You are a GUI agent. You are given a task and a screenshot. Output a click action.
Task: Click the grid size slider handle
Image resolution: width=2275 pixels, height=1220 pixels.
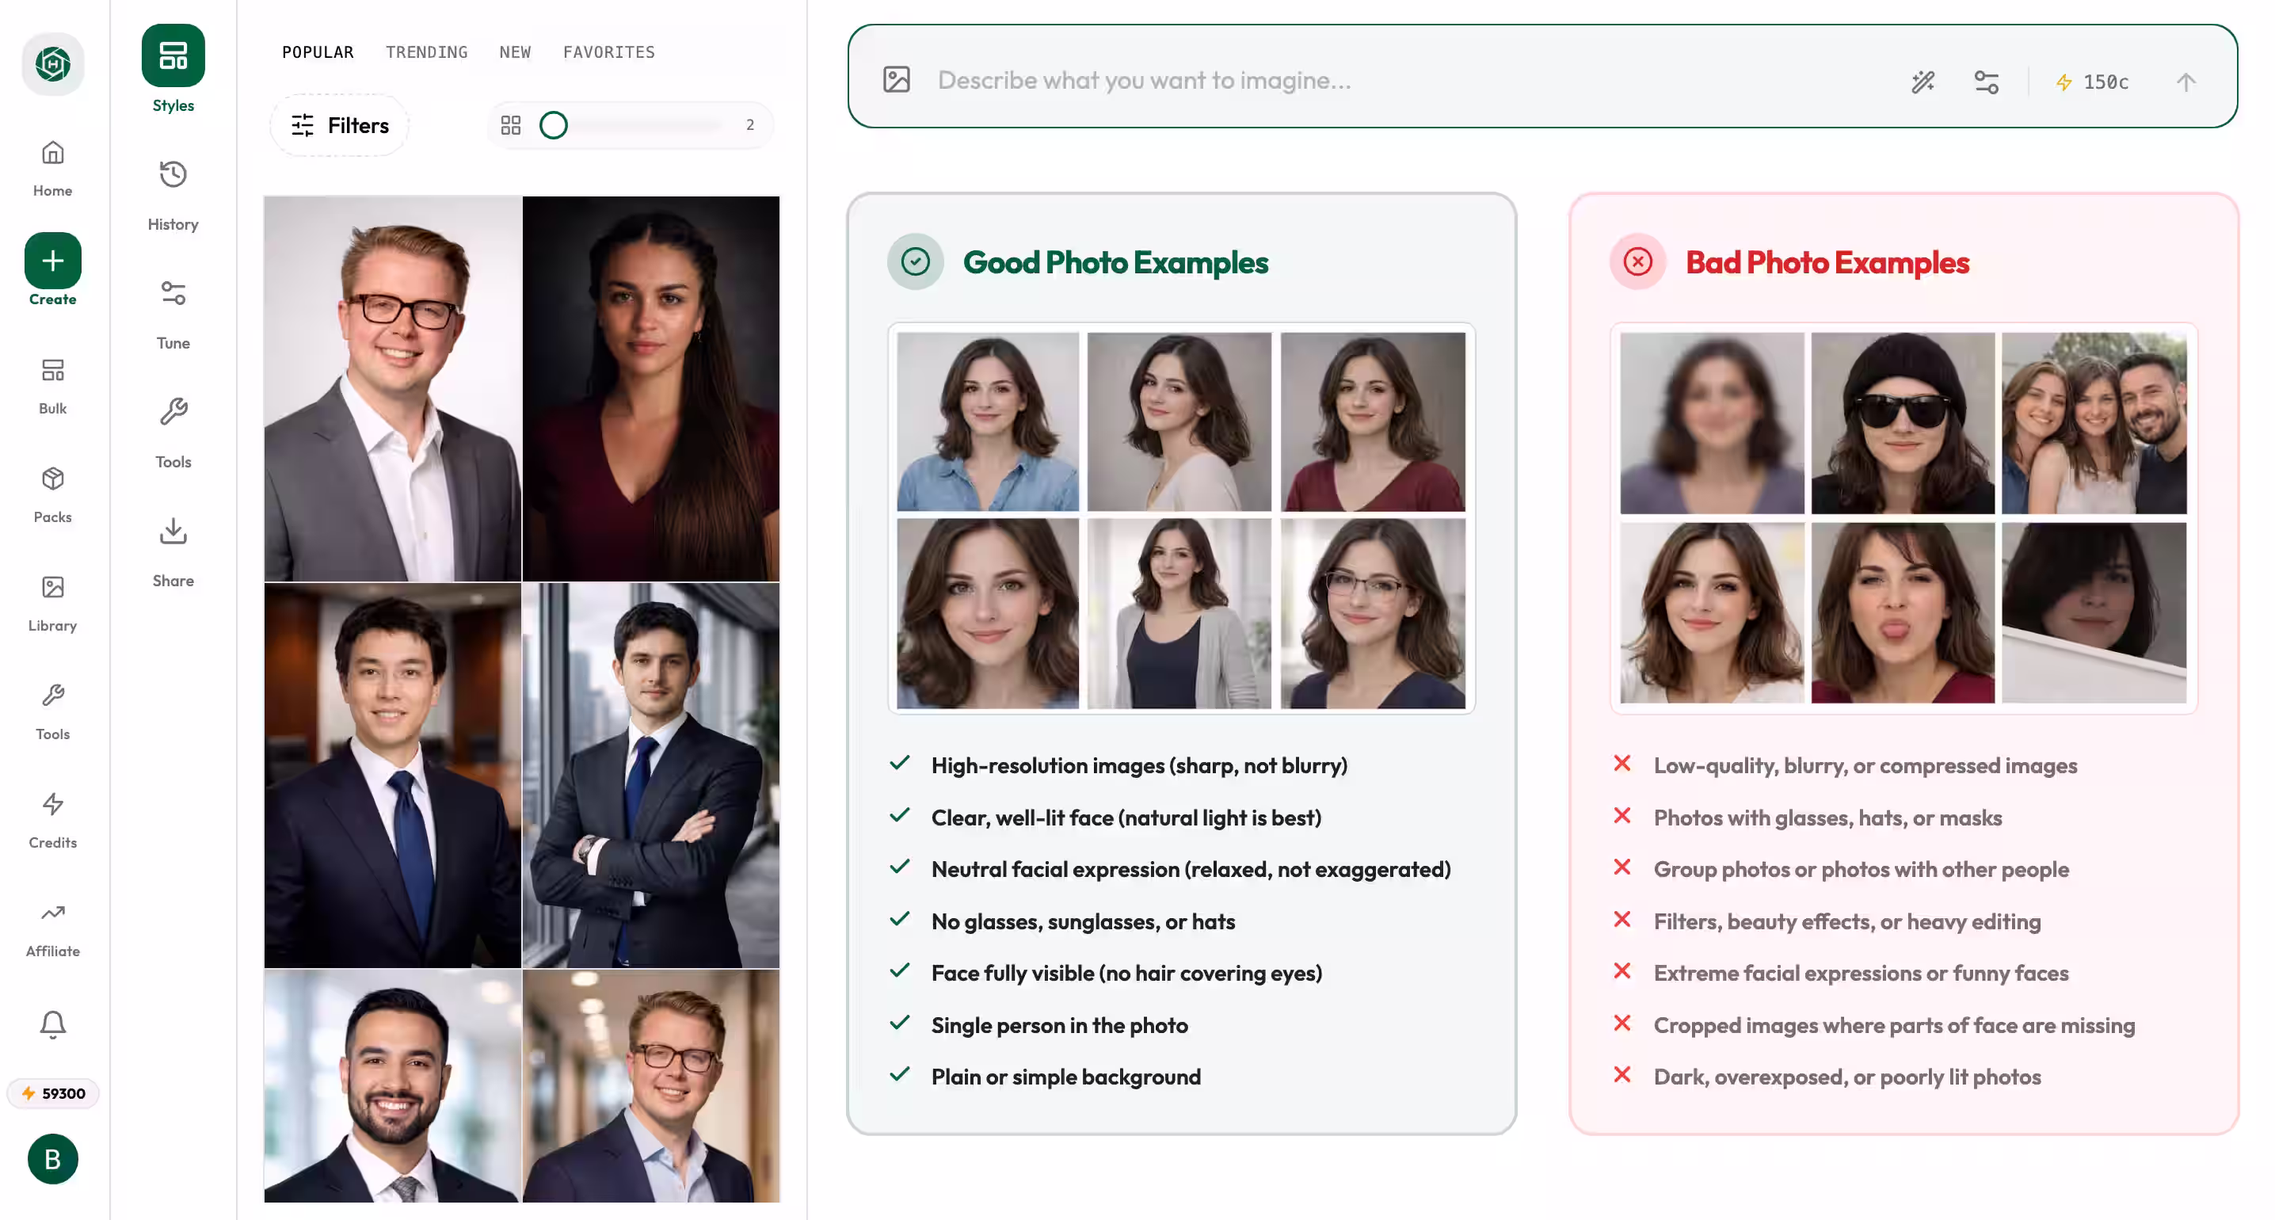point(554,125)
